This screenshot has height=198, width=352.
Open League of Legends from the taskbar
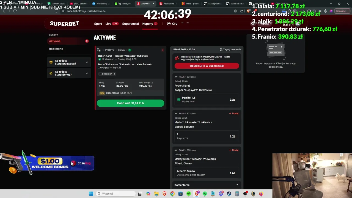tap(253, 194)
